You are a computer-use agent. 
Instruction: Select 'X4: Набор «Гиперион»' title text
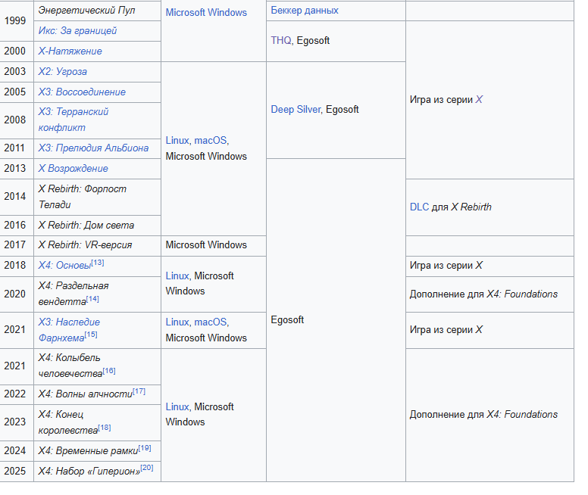[89, 471]
